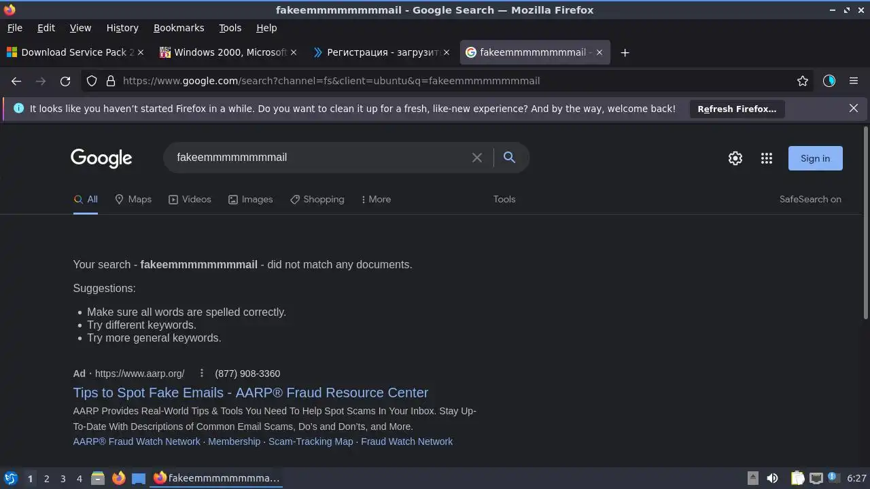Run search with magnifier icon
This screenshot has height=489, width=870.
coord(509,158)
